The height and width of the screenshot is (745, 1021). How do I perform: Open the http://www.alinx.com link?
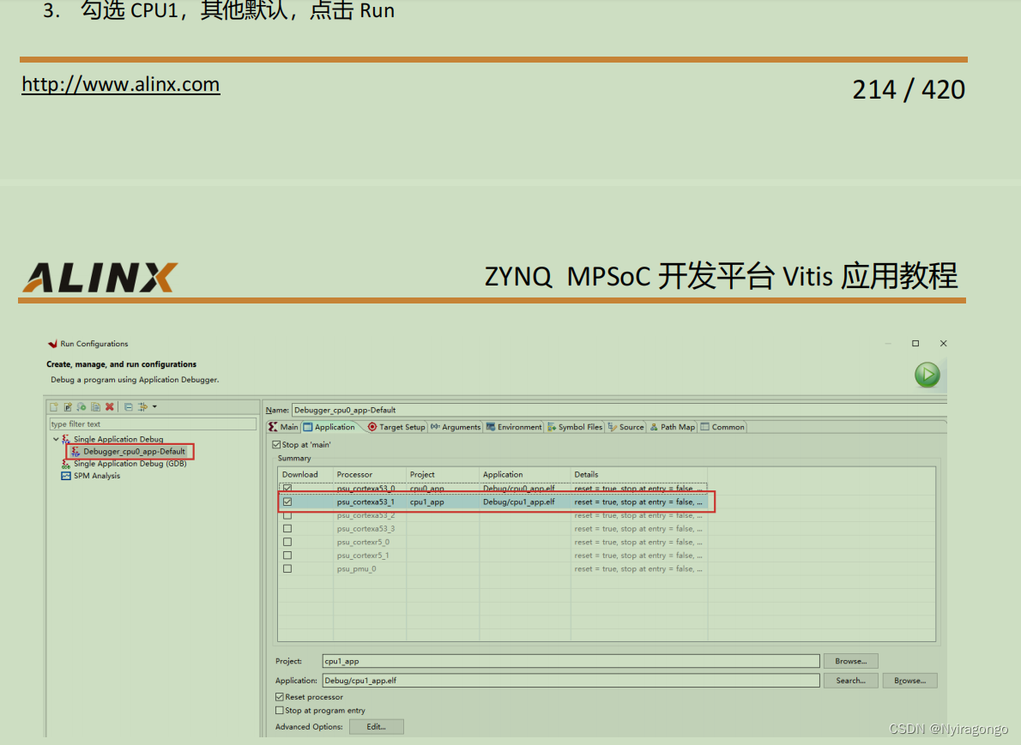click(120, 85)
